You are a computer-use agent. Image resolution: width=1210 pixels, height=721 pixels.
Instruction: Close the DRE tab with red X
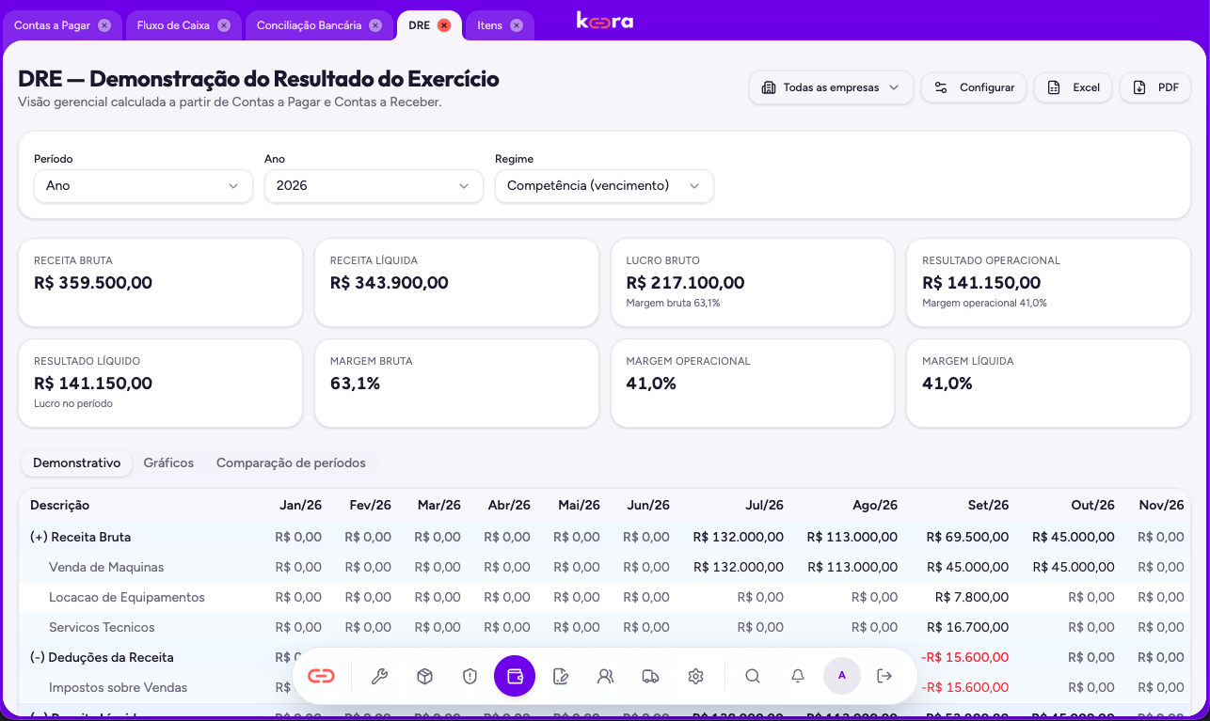tap(444, 25)
